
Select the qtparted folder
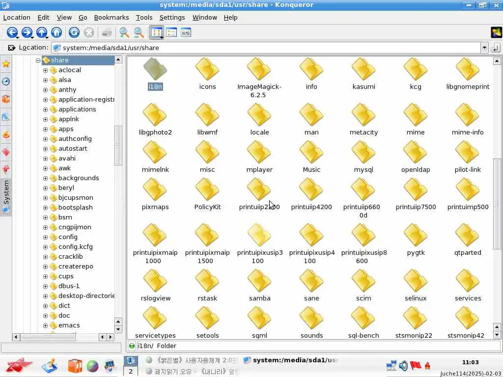[x=468, y=240]
